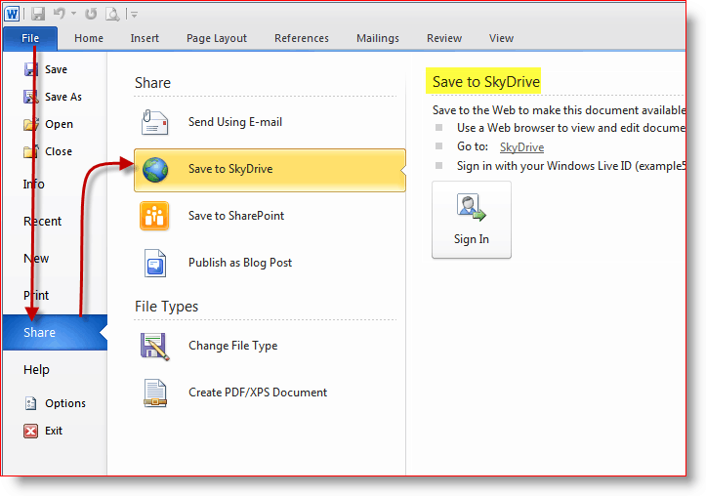Open the References tab

[x=302, y=38]
